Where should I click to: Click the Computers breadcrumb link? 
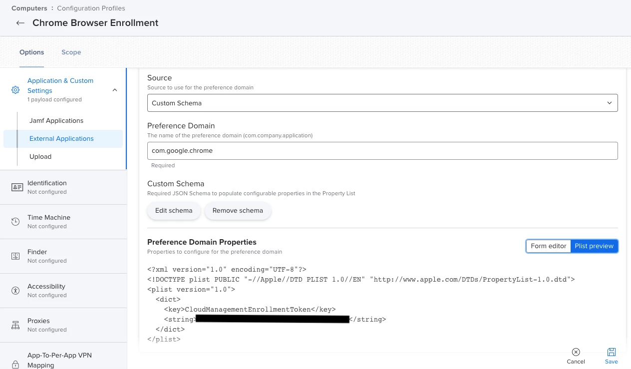(29, 8)
